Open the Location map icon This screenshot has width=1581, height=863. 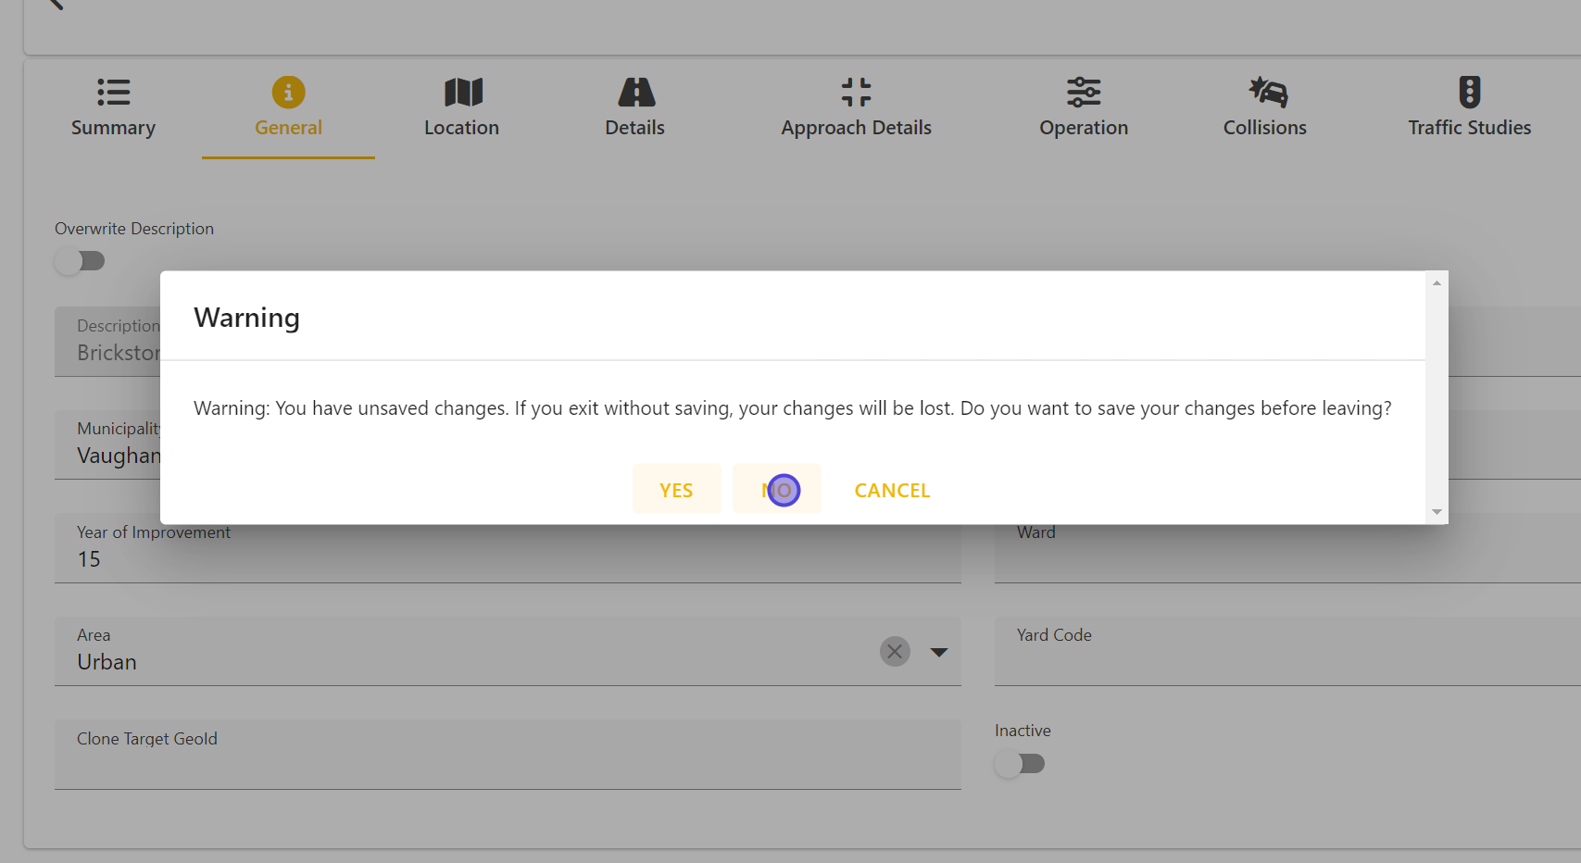click(462, 92)
